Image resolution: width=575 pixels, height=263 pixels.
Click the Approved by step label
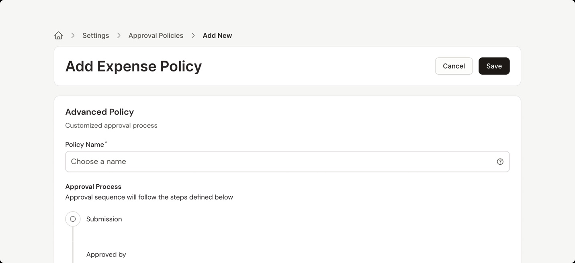106,255
